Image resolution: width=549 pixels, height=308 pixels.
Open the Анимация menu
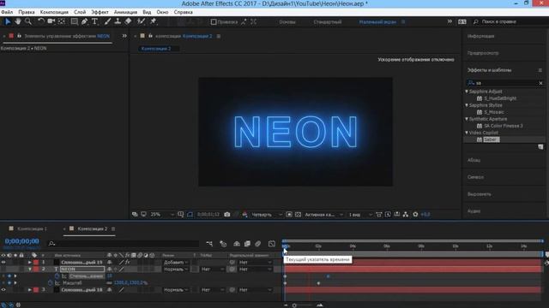(x=125, y=12)
